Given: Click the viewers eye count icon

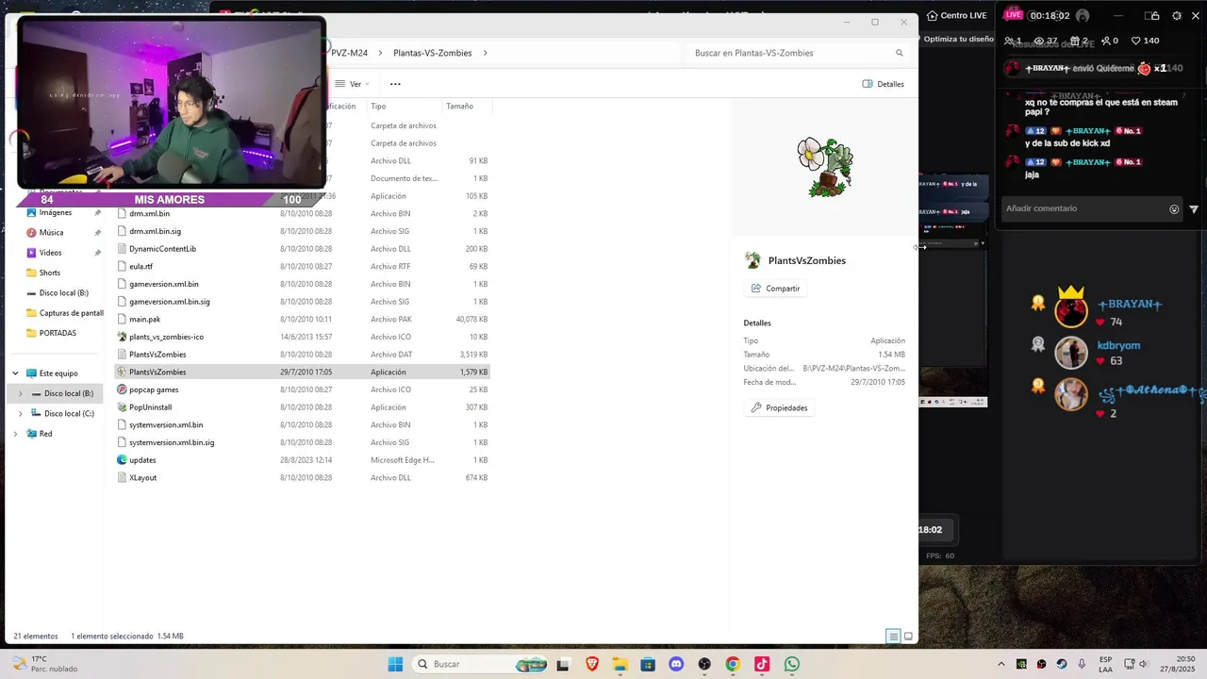Looking at the screenshot, I should pos(1039,41).
